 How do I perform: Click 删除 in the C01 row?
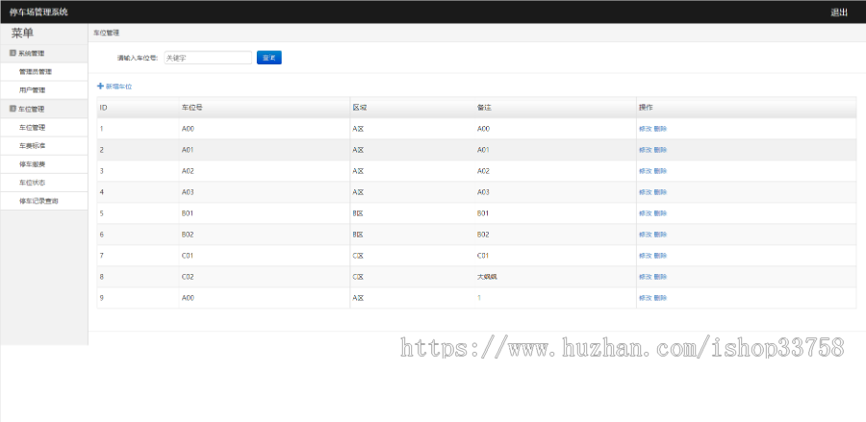(x=660, y=256)
